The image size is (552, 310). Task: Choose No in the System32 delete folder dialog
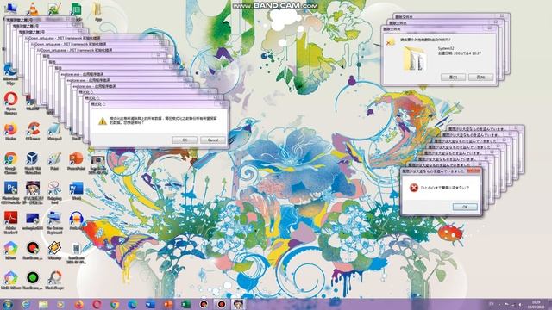tap(480, 77)
